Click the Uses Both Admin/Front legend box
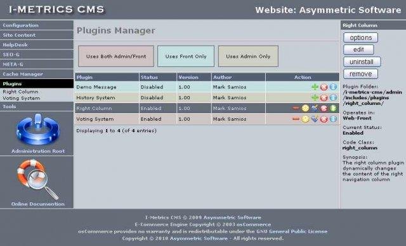Viewport: 406px width, 246px height. [x=116, y=56]
